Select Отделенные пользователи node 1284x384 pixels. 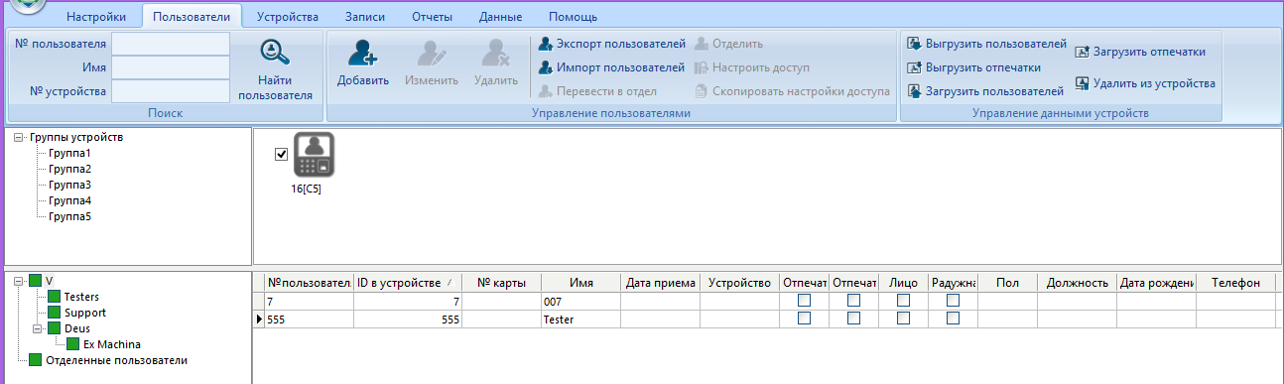coord(117,360)
